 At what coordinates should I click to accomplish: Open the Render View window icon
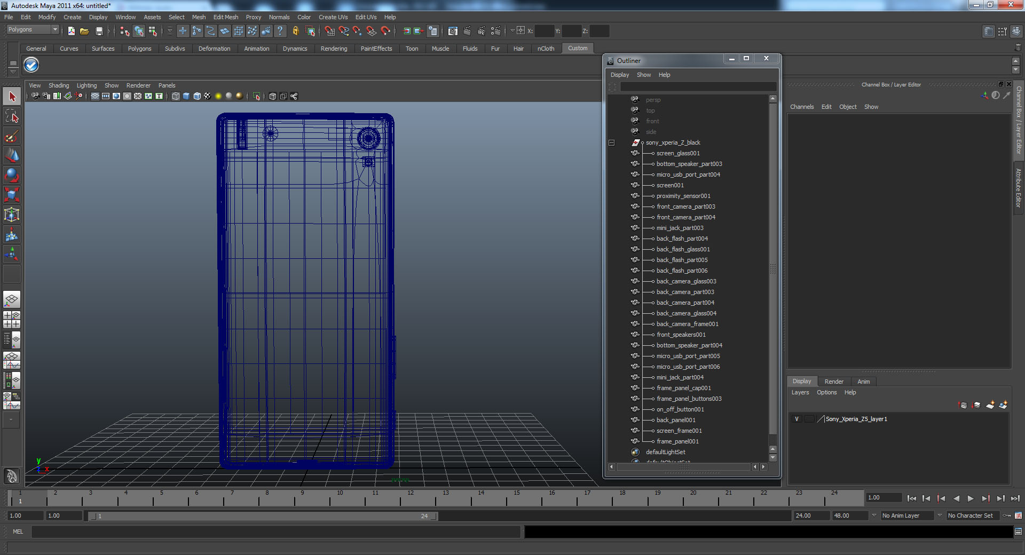coord(453,31)
